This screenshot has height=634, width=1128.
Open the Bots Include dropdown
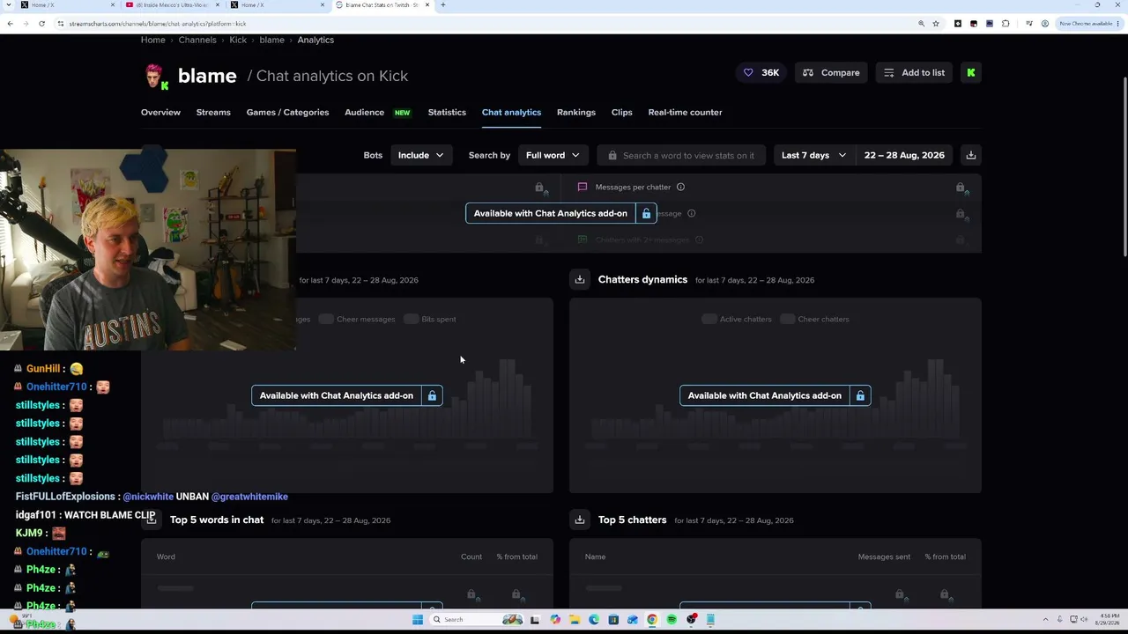pos(420,156)
